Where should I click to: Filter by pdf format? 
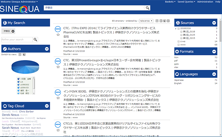pyautogui.click(x=176, y=61)
